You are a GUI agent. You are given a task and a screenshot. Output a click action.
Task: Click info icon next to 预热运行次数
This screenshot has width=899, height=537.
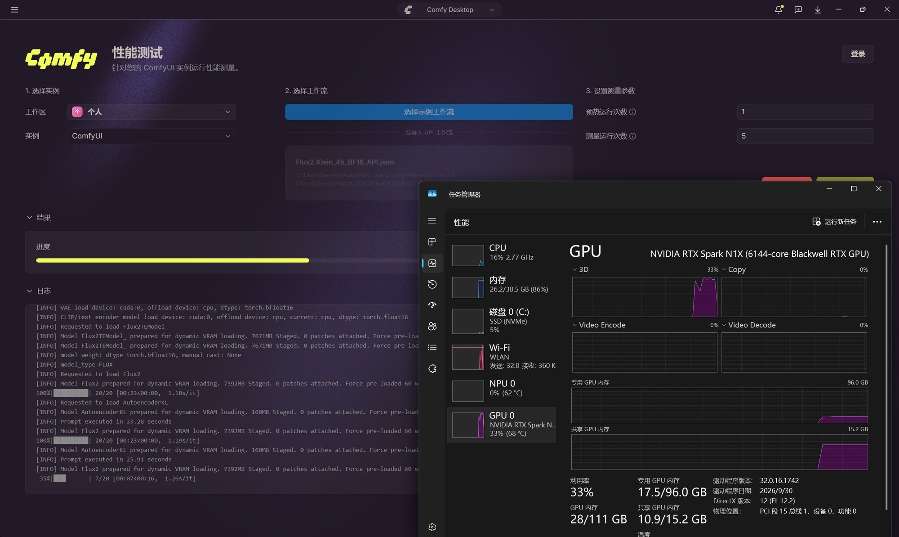(x=632, y=112)
